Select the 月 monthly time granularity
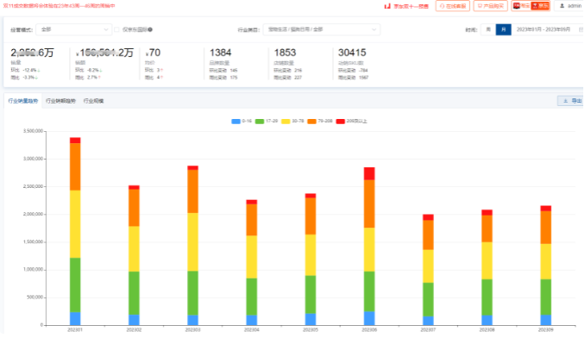This screenshot has width=585, height=338. 503,29
